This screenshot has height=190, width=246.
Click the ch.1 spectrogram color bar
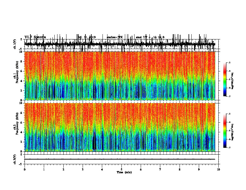point(225,79)
